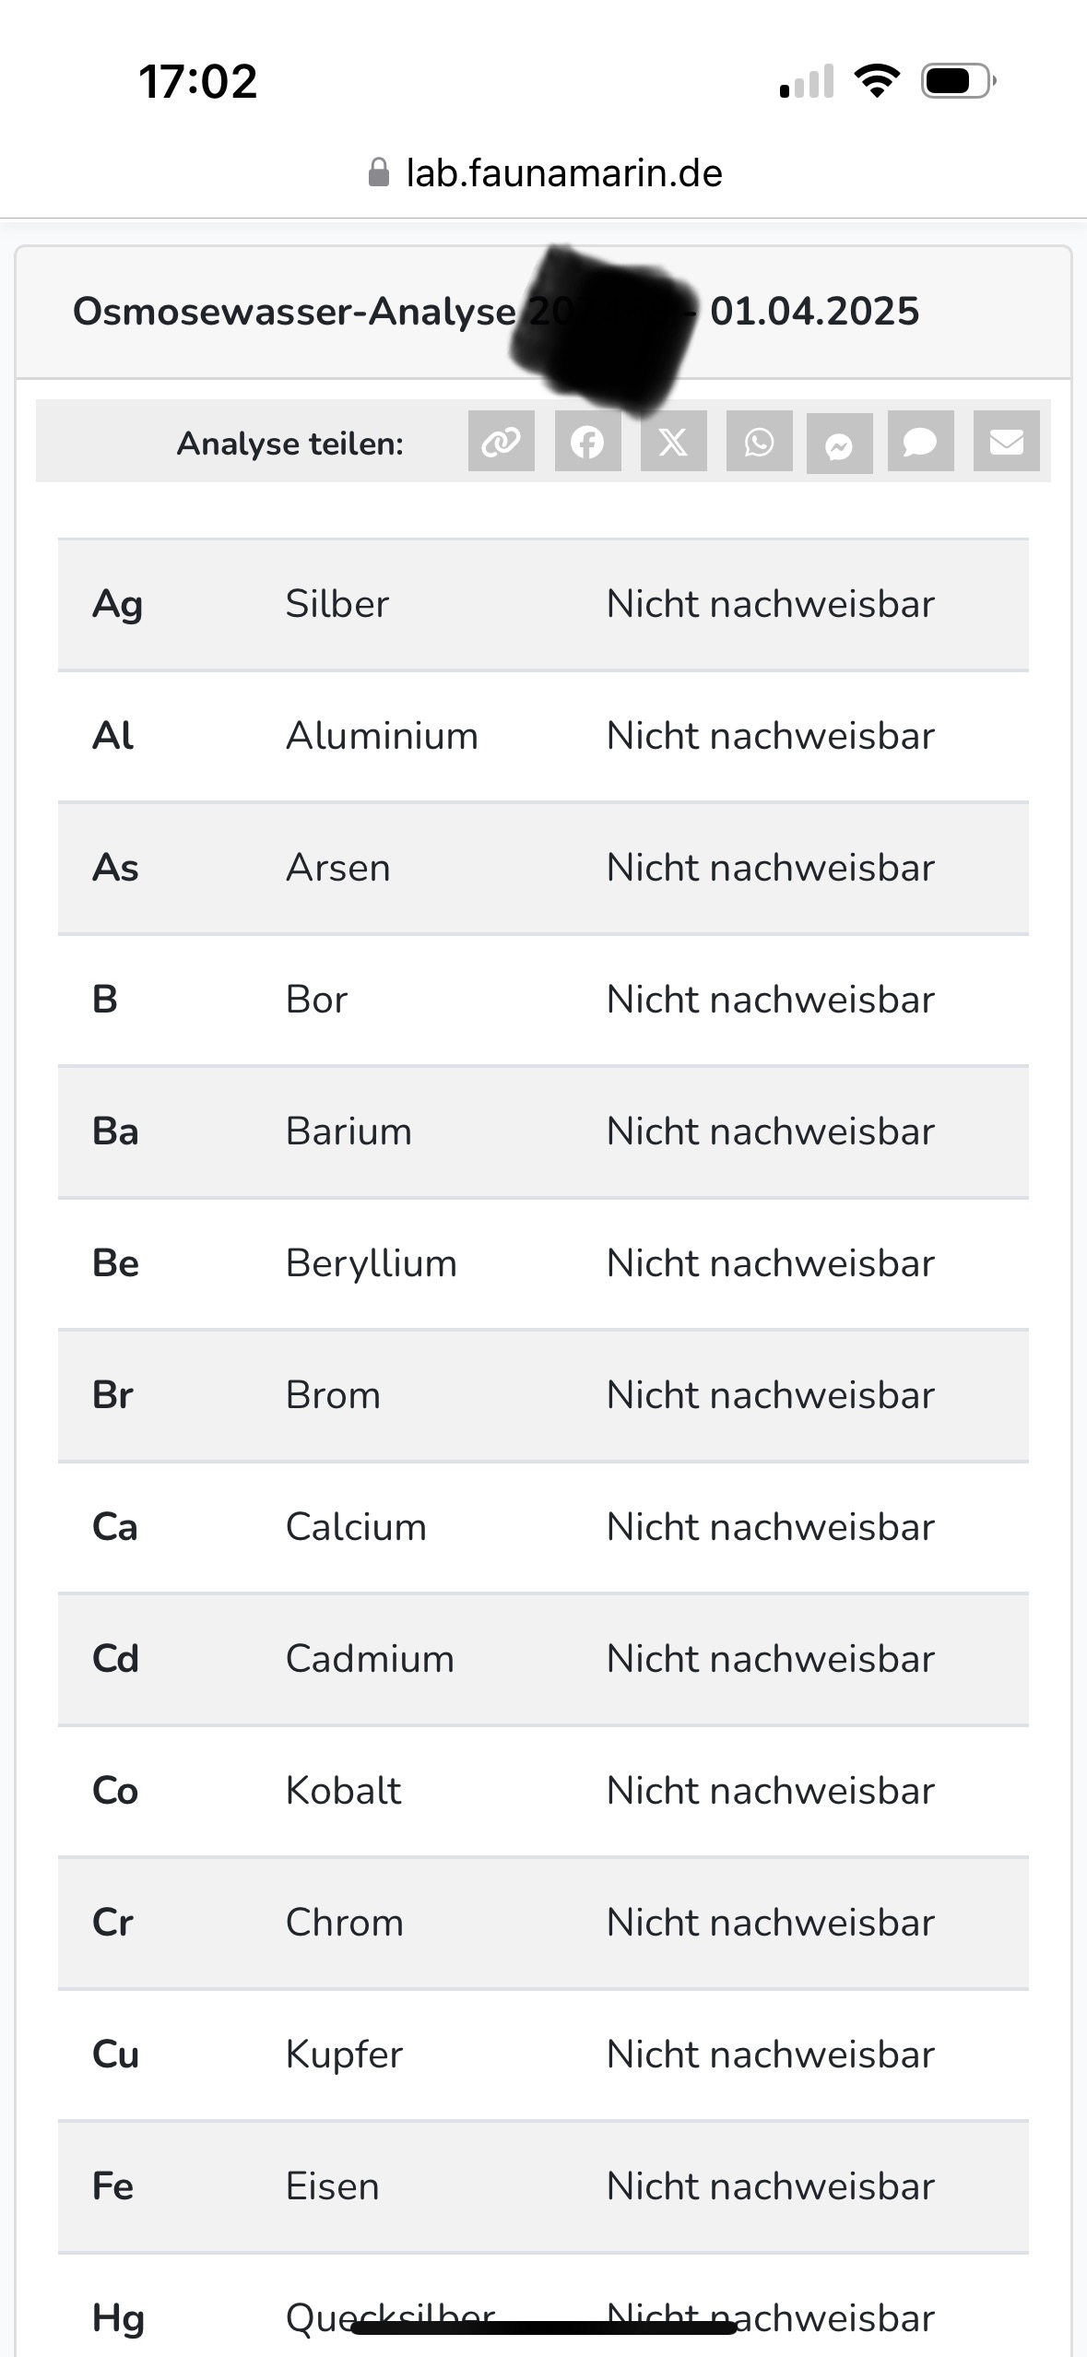
Task: Share the analysis via Messenger
Action: [839, 444]
